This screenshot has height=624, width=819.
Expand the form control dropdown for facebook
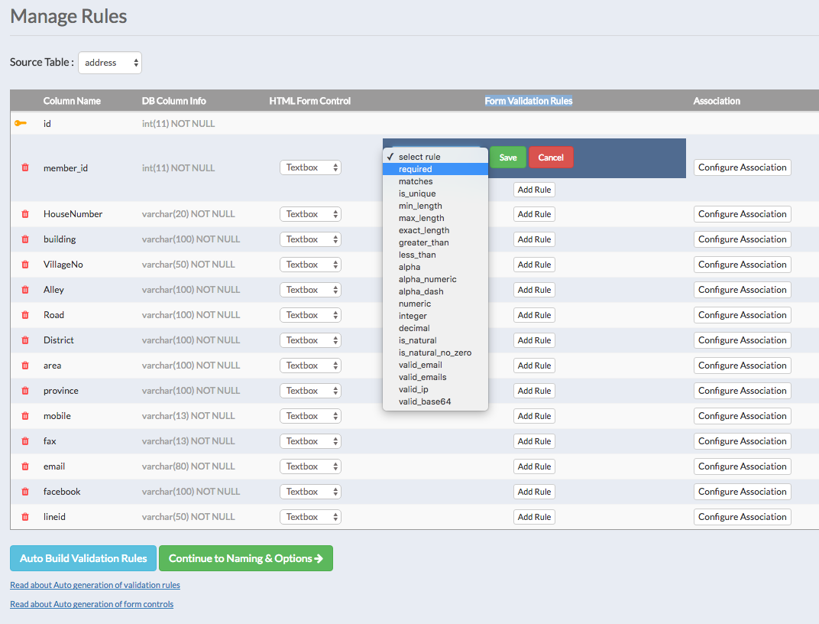(310, 492)
